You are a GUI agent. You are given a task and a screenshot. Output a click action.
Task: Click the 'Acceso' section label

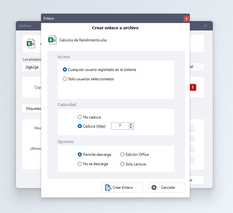pos(63,57)
